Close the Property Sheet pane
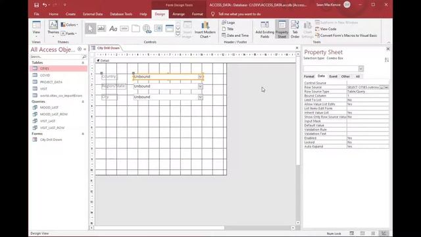The width and height of the screenshot is (421, 237). click(387, 49)
